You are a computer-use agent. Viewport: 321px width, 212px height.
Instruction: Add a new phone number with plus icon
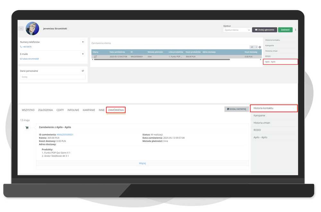coord(83,42)
